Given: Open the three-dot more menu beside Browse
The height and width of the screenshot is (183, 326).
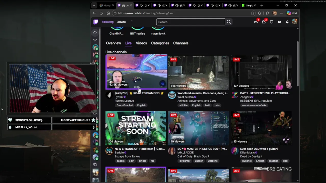Looking at the screenshot, I should (132, 22).
